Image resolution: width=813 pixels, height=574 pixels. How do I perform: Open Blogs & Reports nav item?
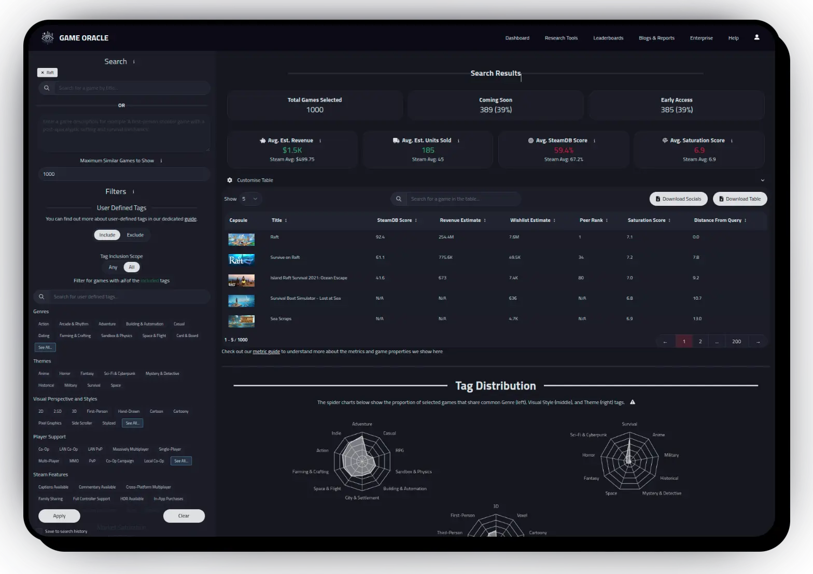click(x=656, y=38)
